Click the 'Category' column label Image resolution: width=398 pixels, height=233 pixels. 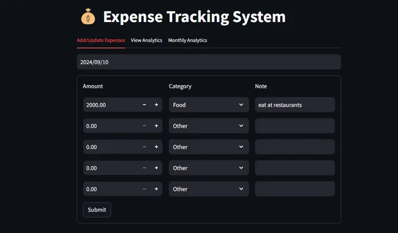[x=180, y=86]
